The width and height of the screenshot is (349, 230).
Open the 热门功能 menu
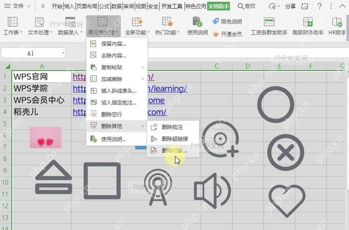click(168, 26)
